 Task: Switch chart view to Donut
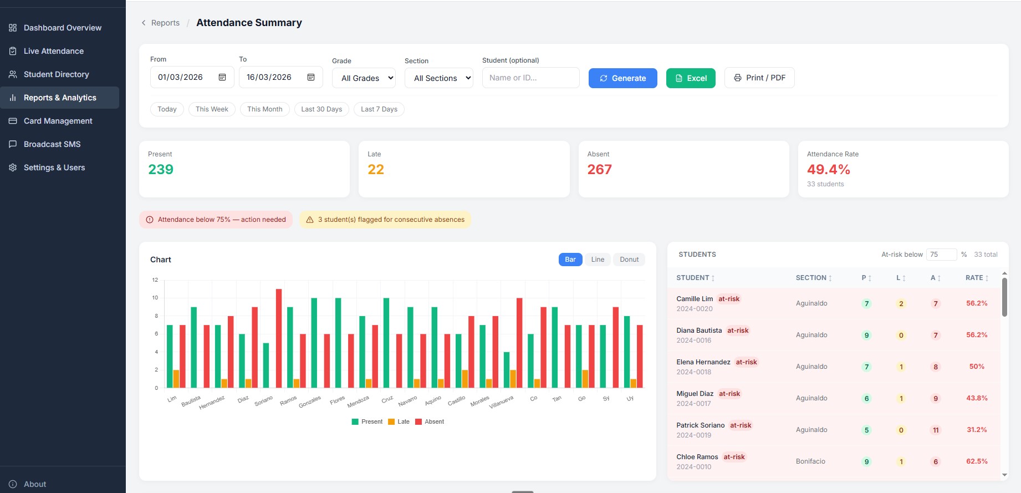629,260
